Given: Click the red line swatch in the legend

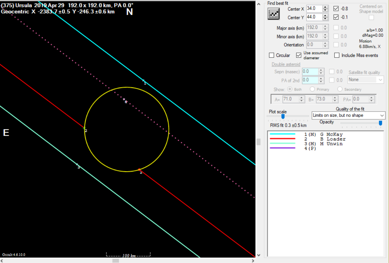Looking at the screenshot, I should 283,139.
